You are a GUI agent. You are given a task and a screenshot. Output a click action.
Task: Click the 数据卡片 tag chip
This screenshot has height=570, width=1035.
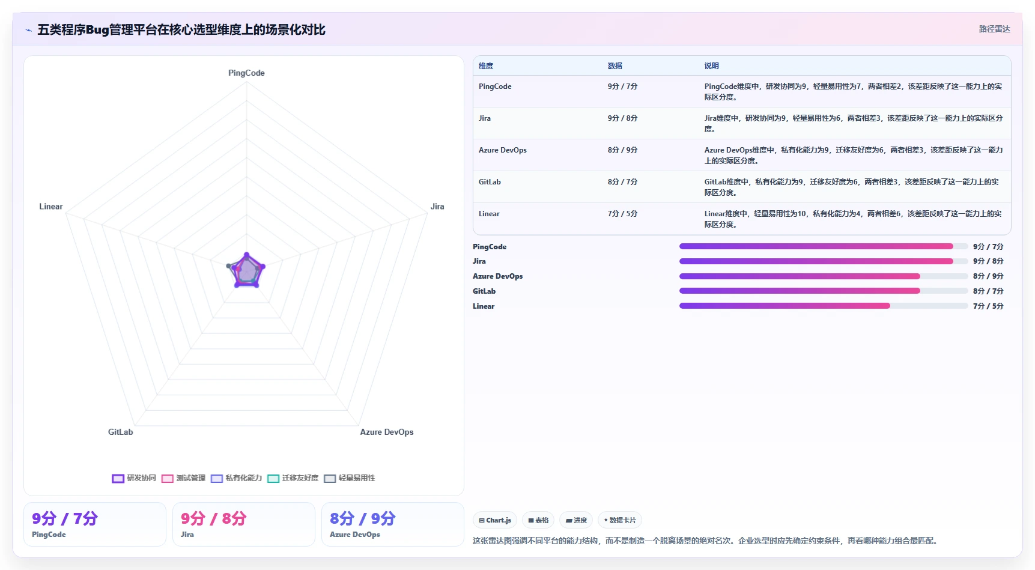click(x=620, y=520)
